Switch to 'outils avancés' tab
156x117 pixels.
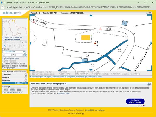20,71
